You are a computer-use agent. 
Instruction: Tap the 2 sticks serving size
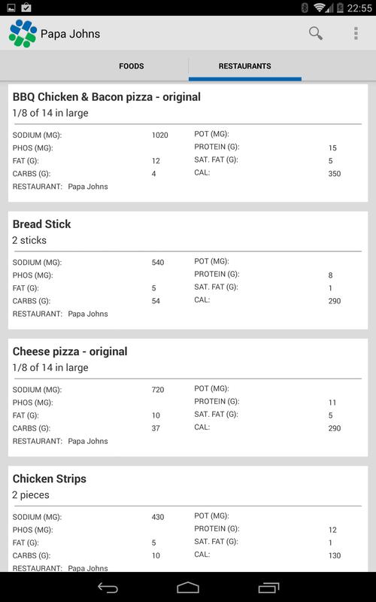(29, 240)
